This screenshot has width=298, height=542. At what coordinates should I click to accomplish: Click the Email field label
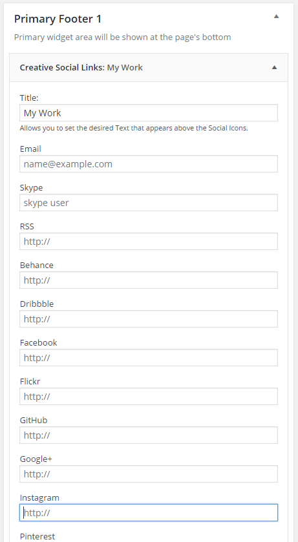point(30,149)
